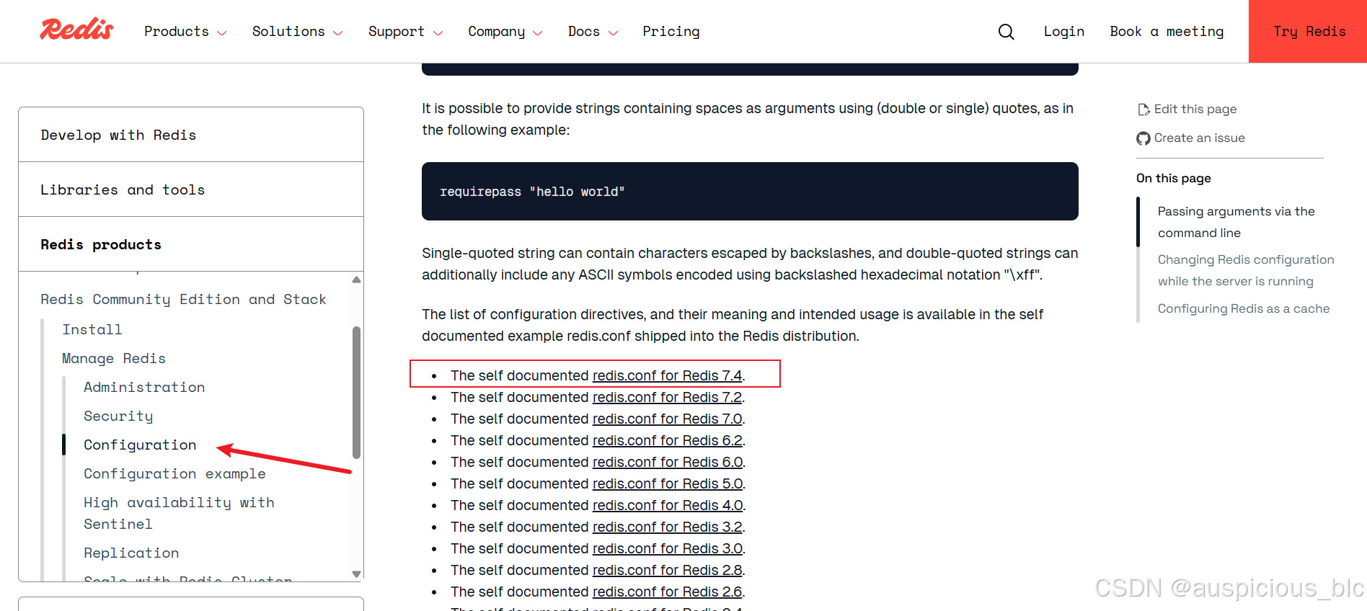Click sidebar scrollbar down arrow
This screenshot has height=611, width=1367.
tap(356, 574)
